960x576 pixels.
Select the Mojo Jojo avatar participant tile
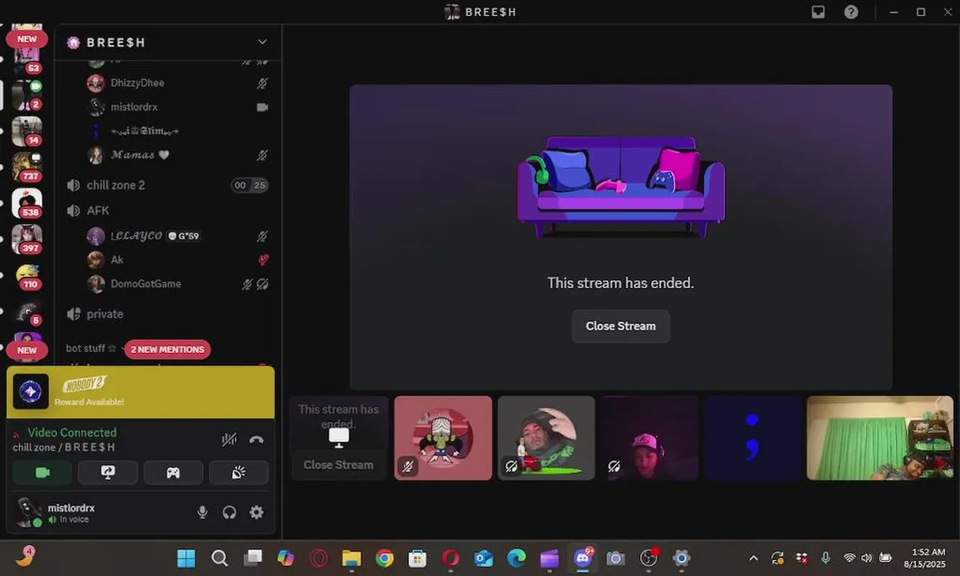pos(443,438)
